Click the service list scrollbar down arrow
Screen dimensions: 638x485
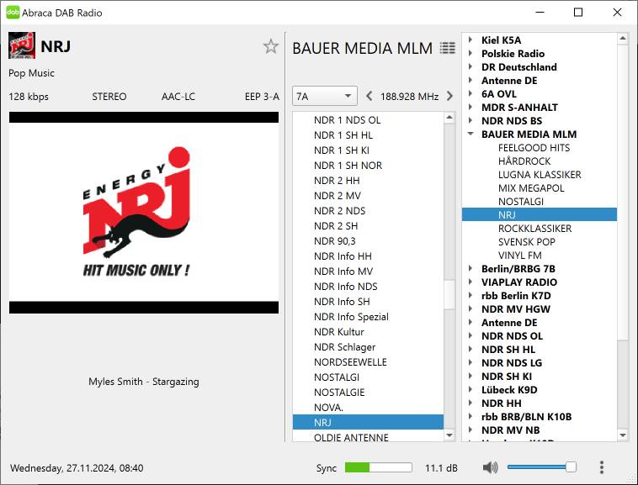[449, 435]
